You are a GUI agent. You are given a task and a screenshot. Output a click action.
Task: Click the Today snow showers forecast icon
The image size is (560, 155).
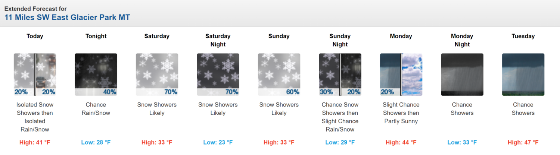click(35, 75)
